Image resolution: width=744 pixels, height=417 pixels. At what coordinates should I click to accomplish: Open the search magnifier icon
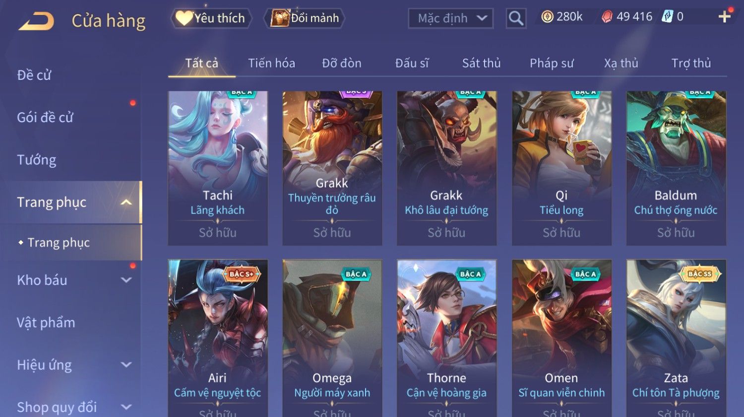pyautogui.click(x=516, y=18)
